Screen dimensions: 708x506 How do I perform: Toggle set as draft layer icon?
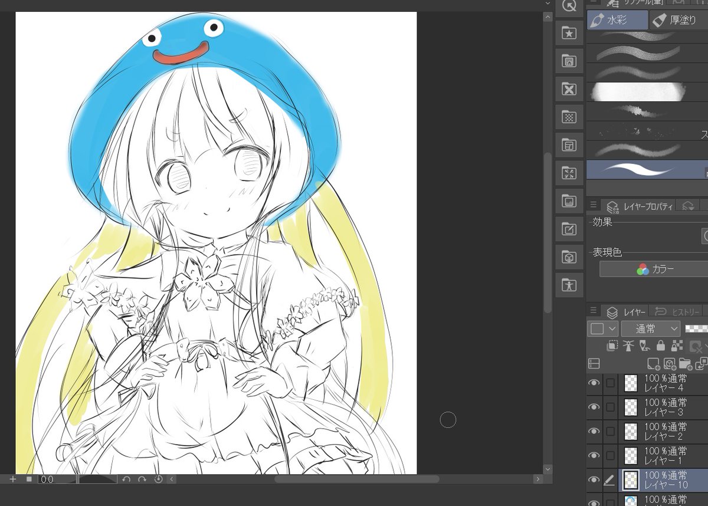click(x=645, y=346)
